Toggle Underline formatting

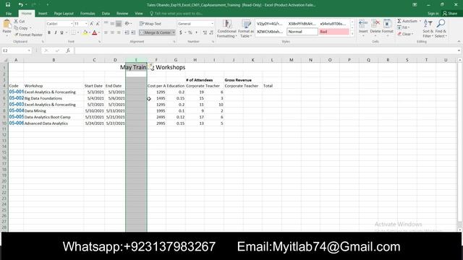click(x=61, y=32)
